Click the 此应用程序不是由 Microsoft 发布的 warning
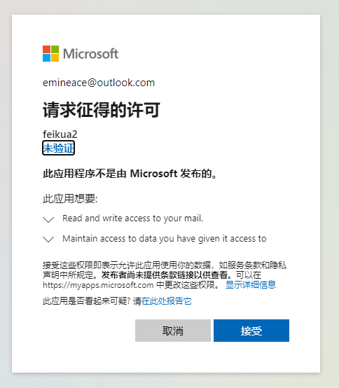The image size is (339, 388). click(x=130, y=174)
